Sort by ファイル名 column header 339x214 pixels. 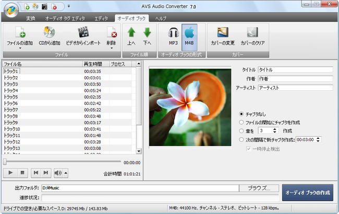[x=42, y=64]
